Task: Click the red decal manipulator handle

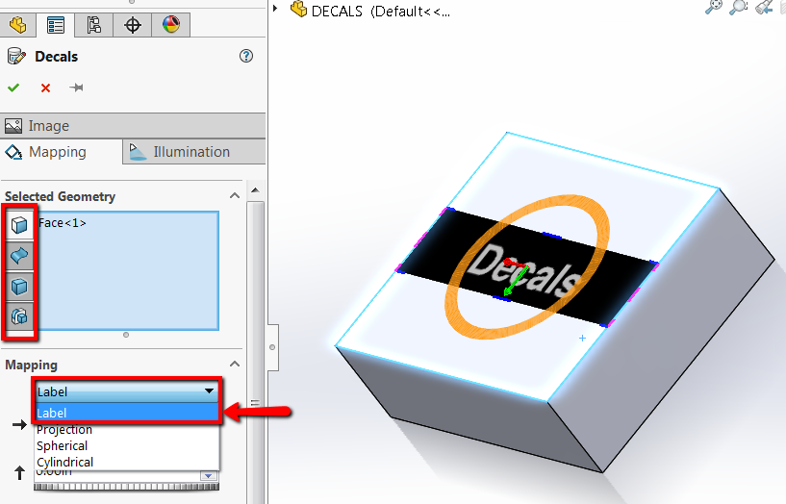Action: tap(508, 262)
